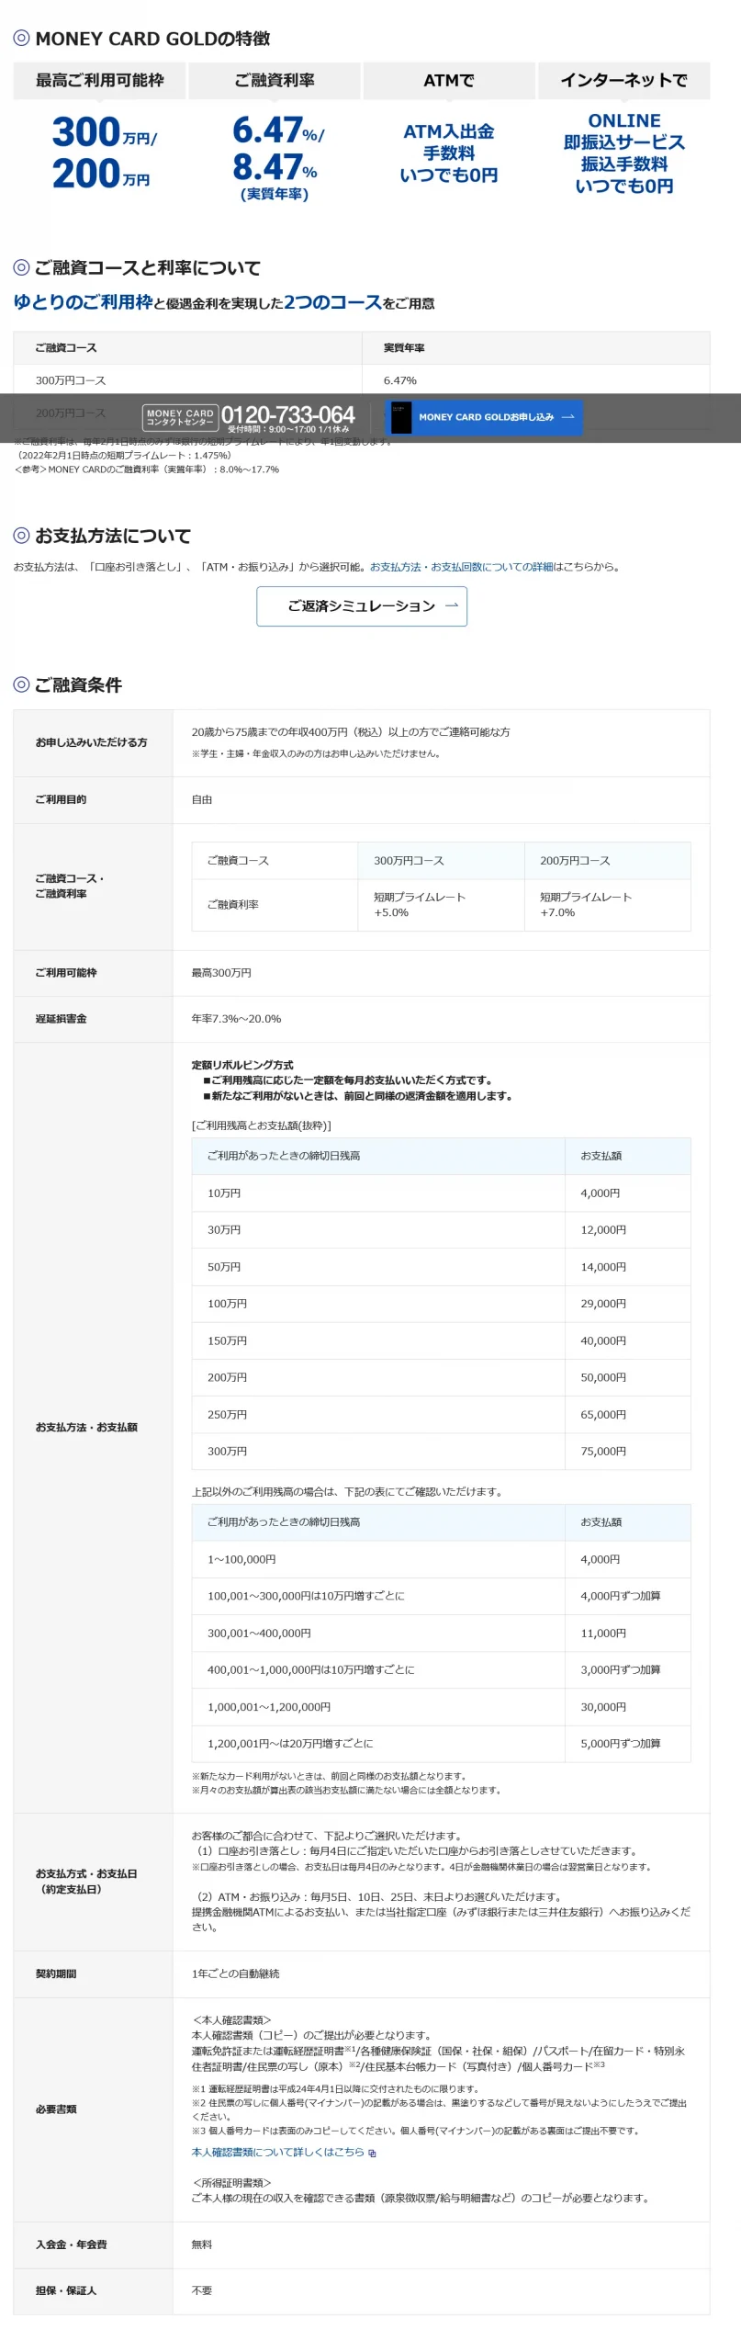The image size is (741, 2352).
Task: Click the 14,000円 payment amount
Action: pyautogui.click(x=603, y=1267)
